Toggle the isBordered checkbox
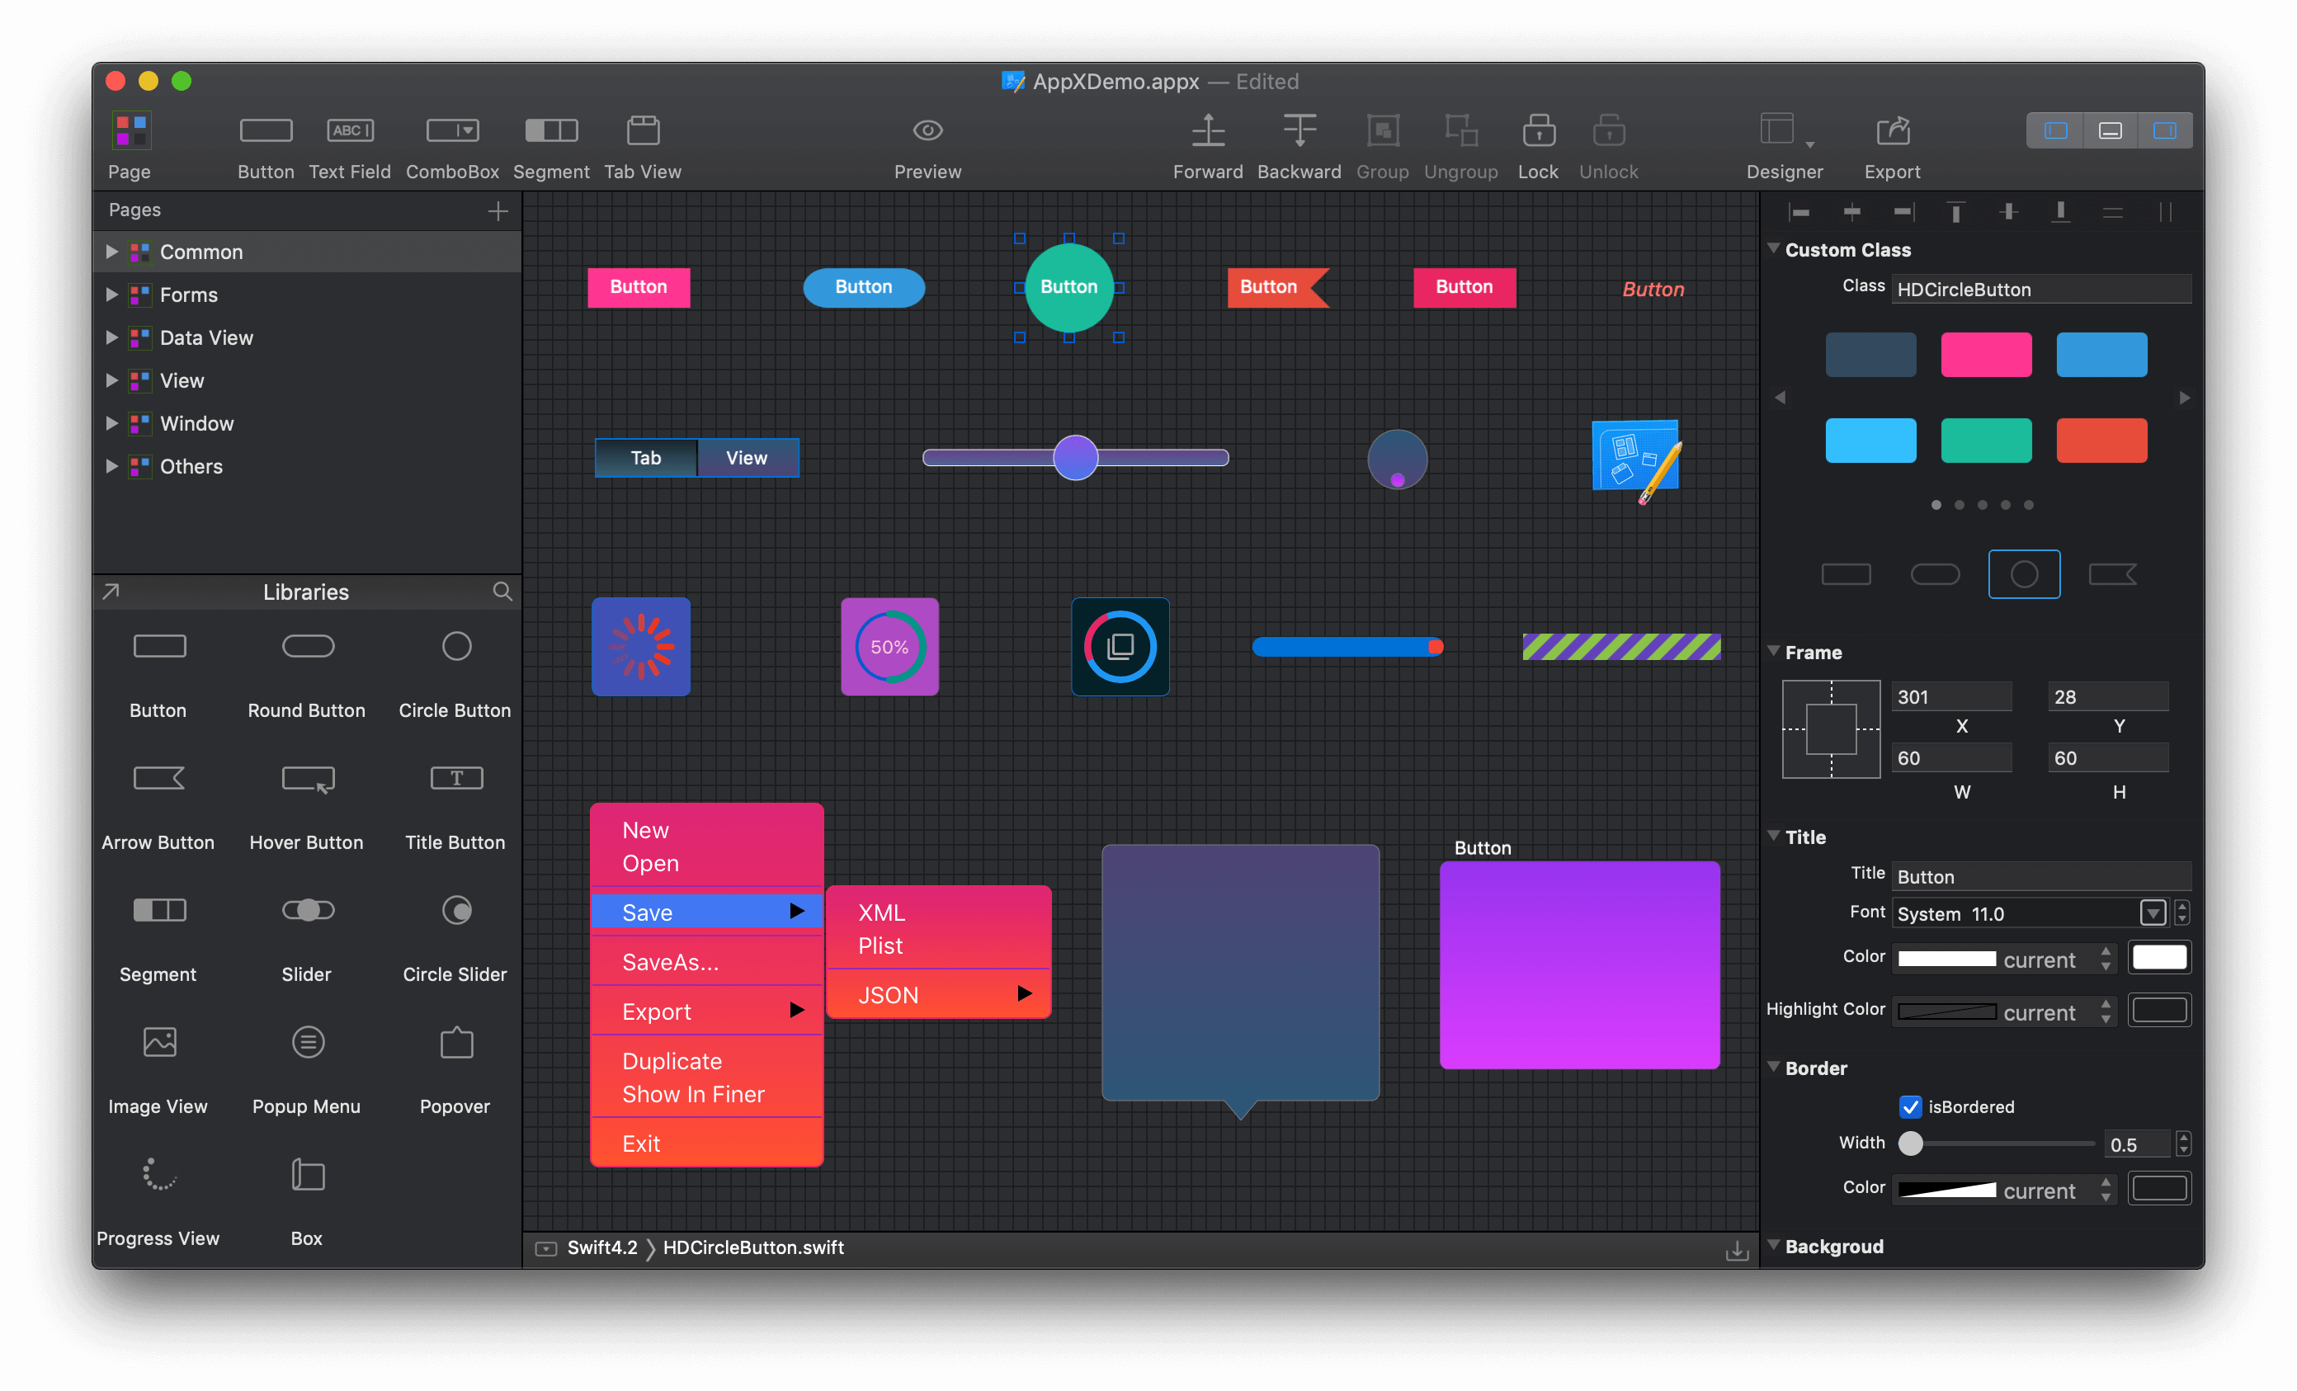Viewport: 2297px width, 1391px height. [x=1910, y=1106]
